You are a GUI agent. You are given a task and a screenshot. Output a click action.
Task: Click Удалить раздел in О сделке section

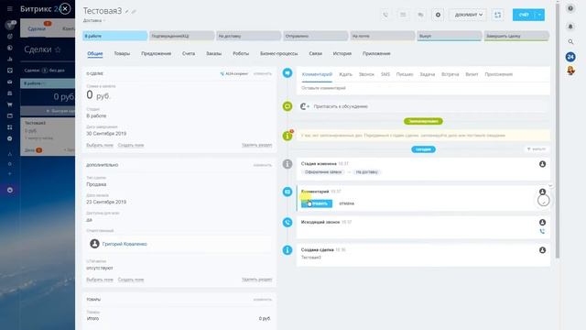(x=256, y=145)
